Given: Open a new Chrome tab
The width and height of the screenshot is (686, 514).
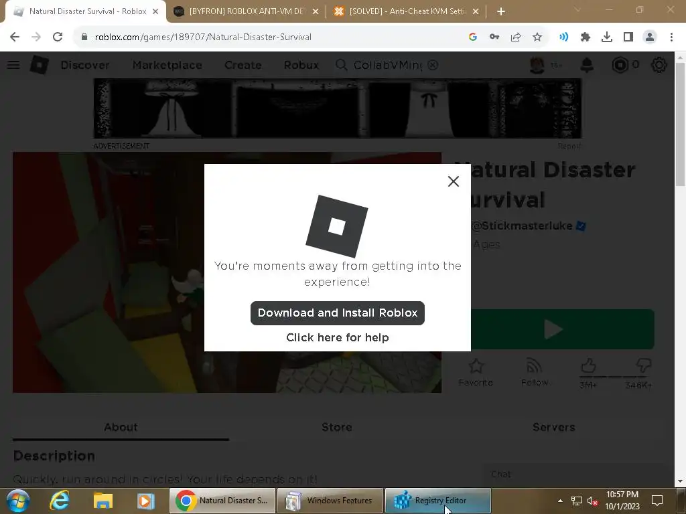Looking at the screenshot, I should pos(501,11).
